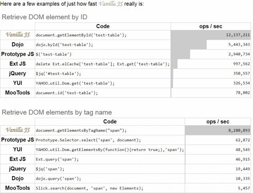Click the Ext JS delete Ext.elCache code

point(102,64)
